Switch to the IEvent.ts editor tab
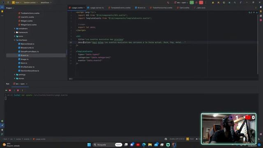263x148 pixels. [x=140, y=8]
